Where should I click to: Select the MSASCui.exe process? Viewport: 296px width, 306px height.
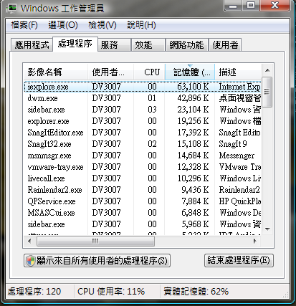[x=143, y=213]
